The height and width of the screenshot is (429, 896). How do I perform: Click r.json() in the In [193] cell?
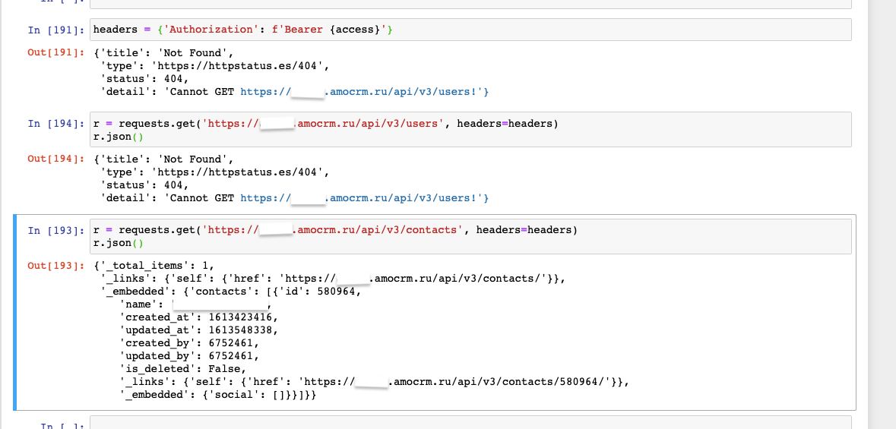[119, 243]
